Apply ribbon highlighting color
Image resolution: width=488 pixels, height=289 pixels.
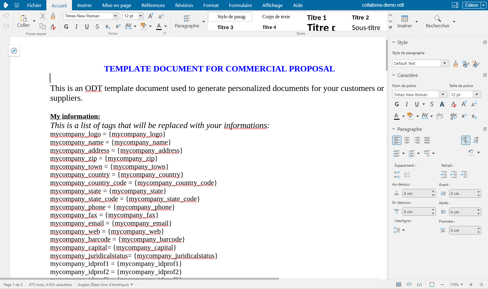click(144, 26)
